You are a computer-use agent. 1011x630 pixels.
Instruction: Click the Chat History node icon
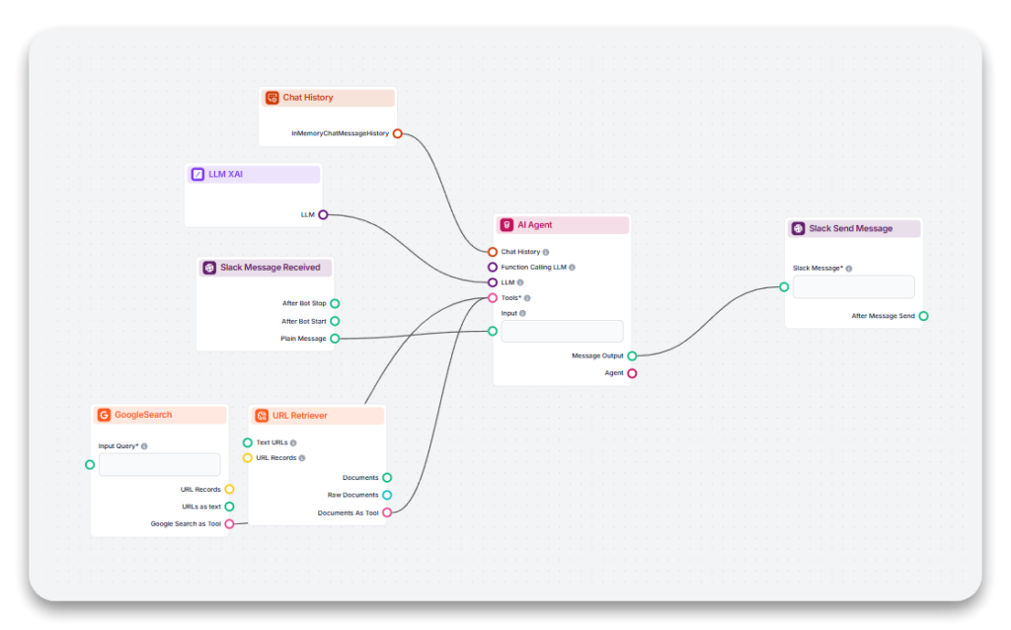coord(272,98)
